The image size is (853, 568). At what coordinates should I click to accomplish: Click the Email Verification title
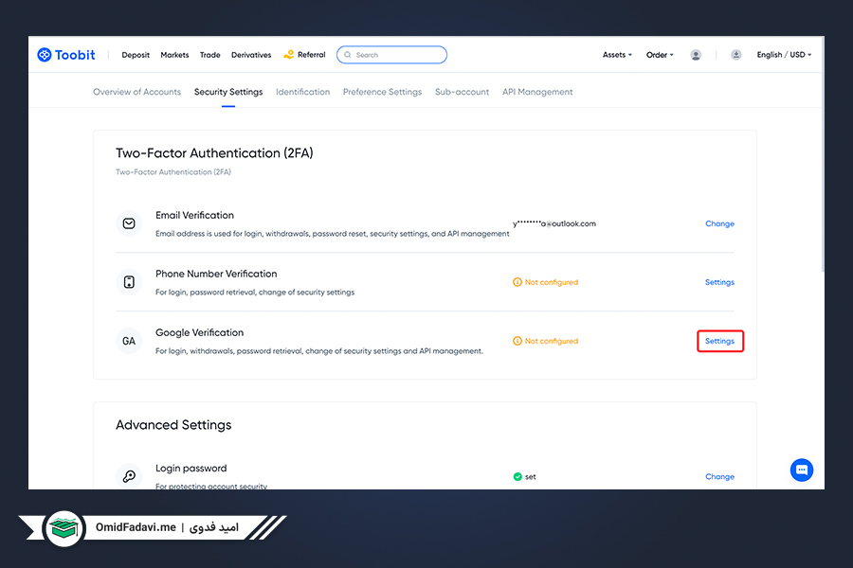194,215
